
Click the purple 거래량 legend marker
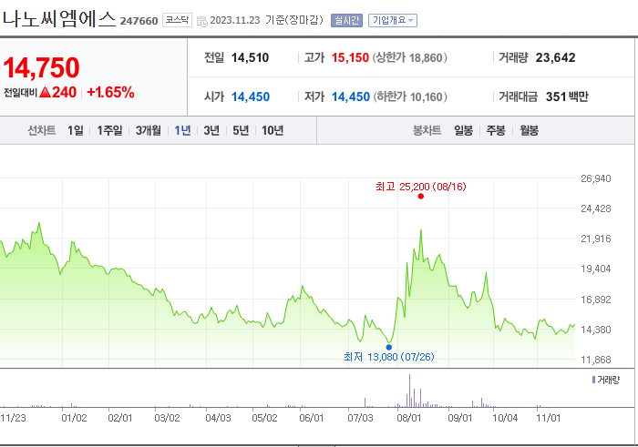coord(593,380)
